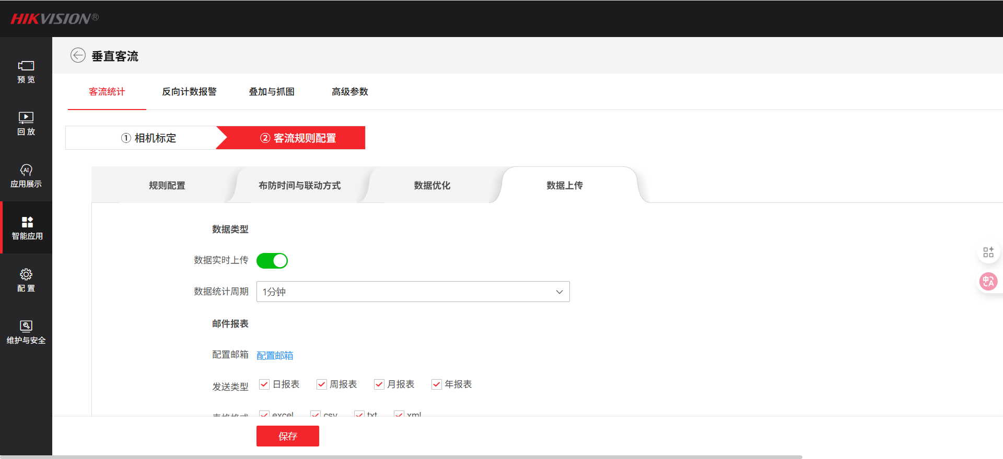Click the grid widget icon at right edge
This screenshot has height=459, width=1003.
pyautogui.click(x=988, y=252)
